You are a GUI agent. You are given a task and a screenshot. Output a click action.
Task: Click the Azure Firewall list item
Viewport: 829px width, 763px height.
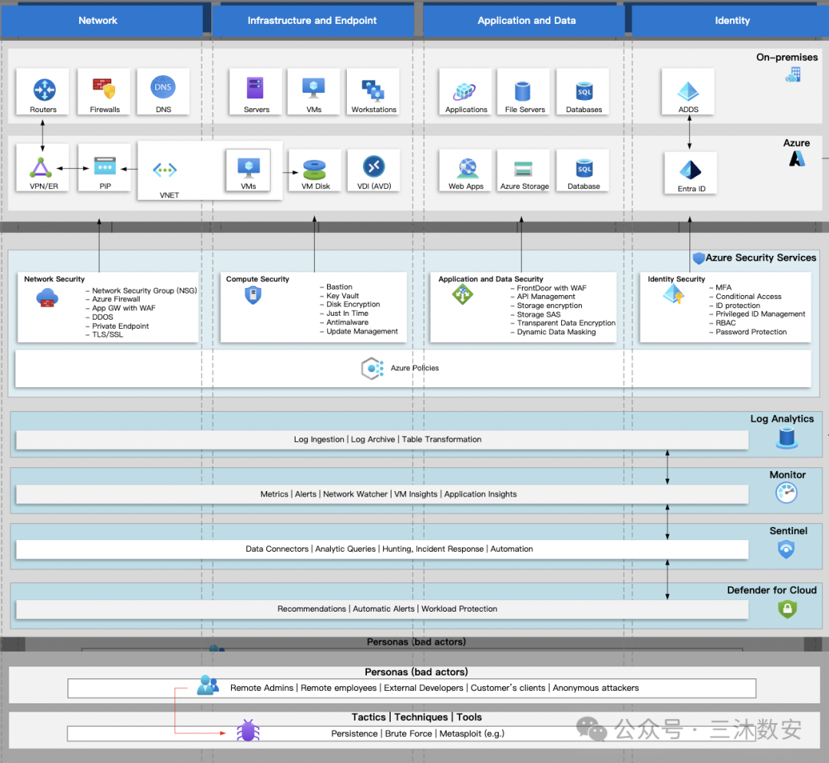point(117,299)
